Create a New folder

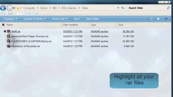pyautogui.click(x=92, y=19)
